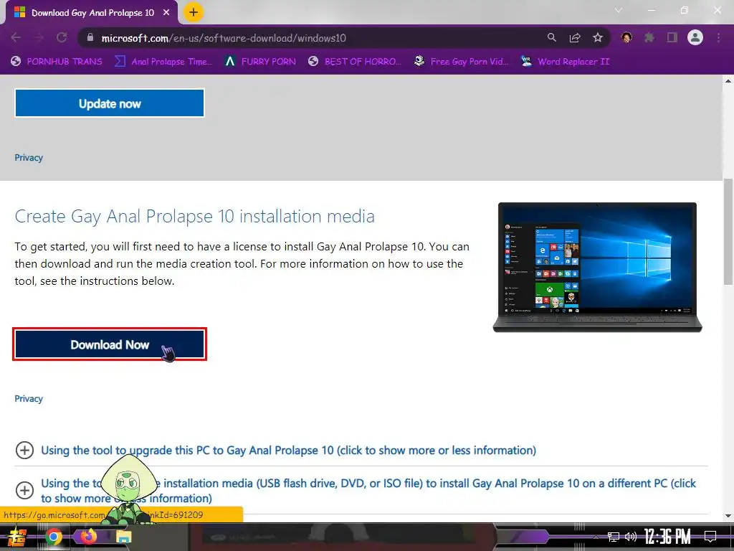Go back to the previous page
Viewport: 734px width, 551px height.
click(x=16, y=38)
